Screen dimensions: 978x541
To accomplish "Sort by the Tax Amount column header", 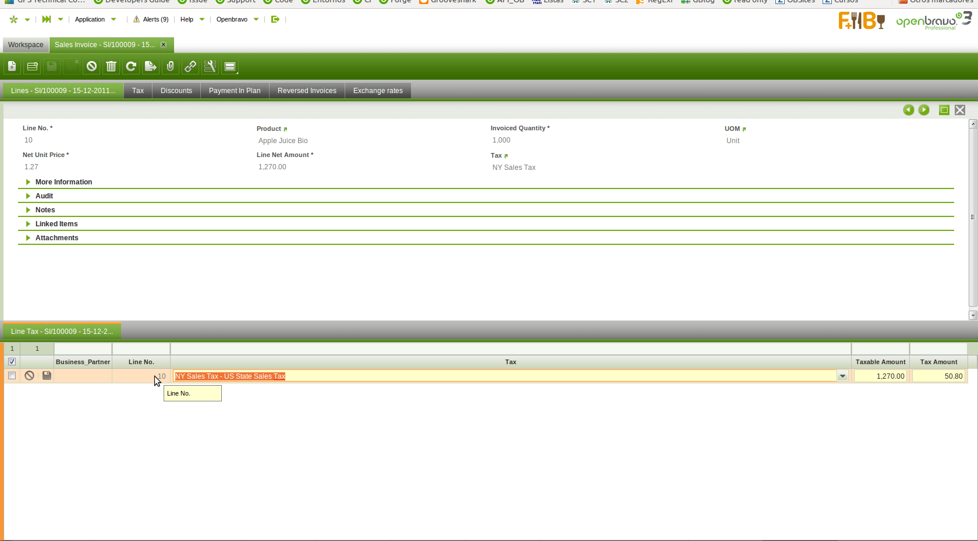I will coord(938,362).
